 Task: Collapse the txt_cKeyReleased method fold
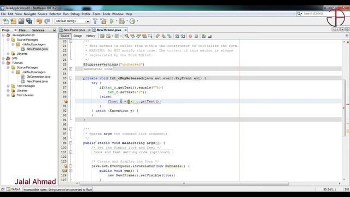71,78
